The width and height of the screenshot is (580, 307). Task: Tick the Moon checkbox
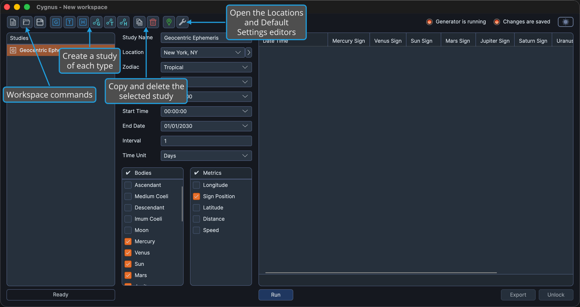point(128,230)
